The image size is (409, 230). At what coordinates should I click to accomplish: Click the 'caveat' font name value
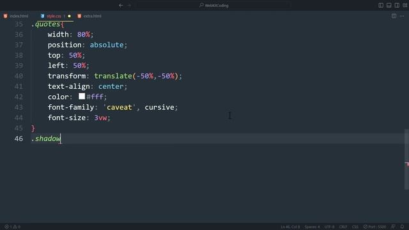point(120,107)
